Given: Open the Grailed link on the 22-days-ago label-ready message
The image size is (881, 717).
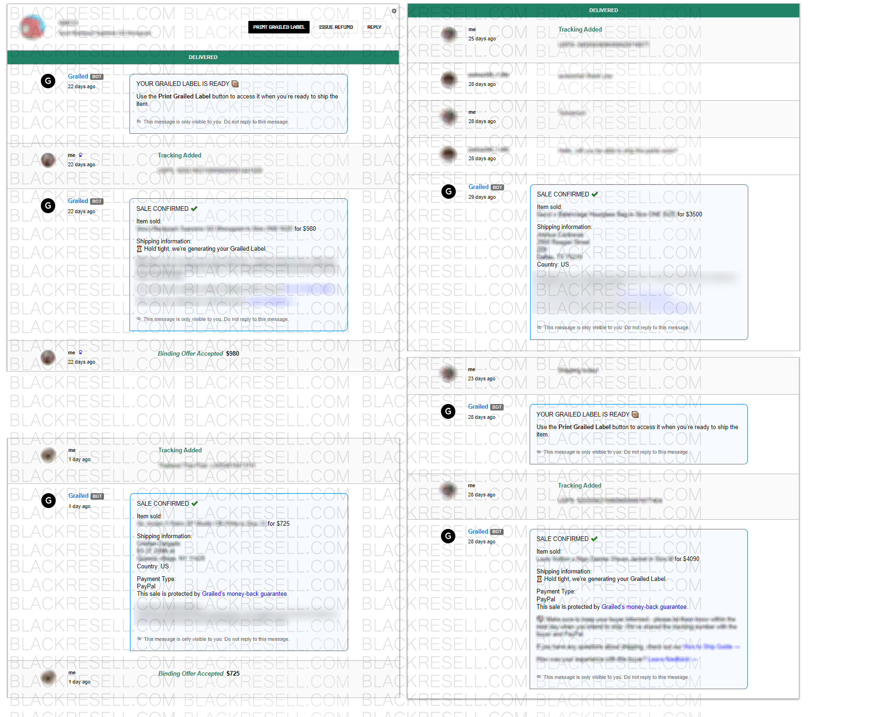Looking at the screenshot, I should tap(78, 77).
